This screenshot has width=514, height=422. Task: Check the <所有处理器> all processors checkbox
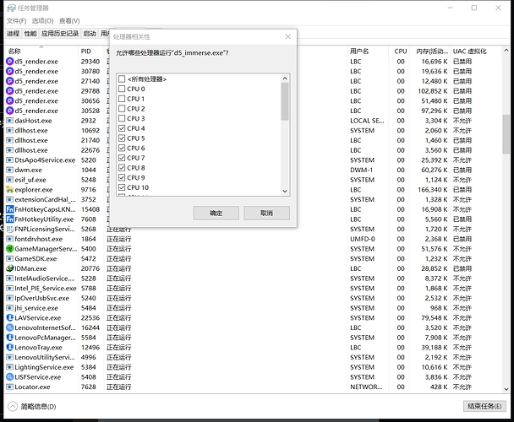tap(122, 78)
